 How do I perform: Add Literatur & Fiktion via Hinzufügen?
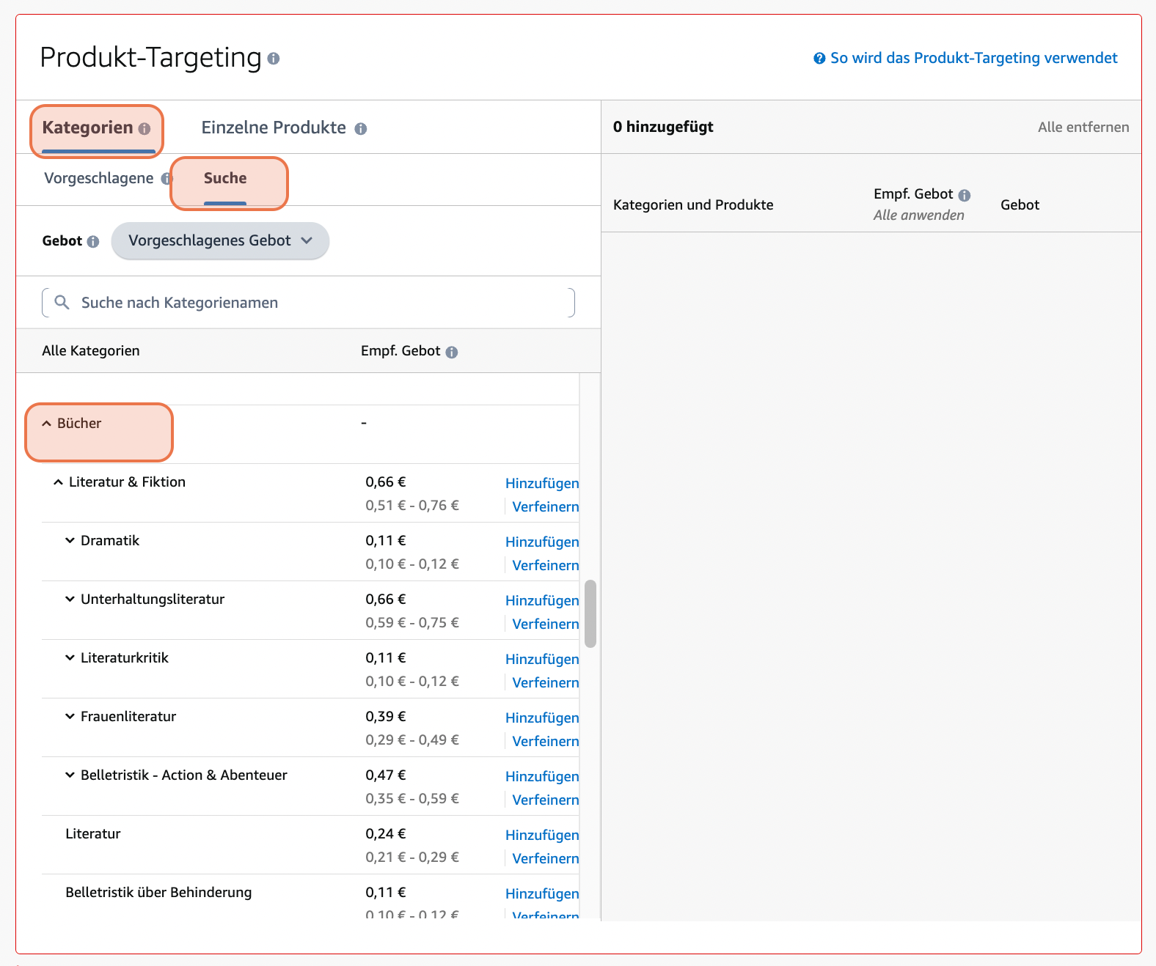pyautogui.click(x=542, y=483)
